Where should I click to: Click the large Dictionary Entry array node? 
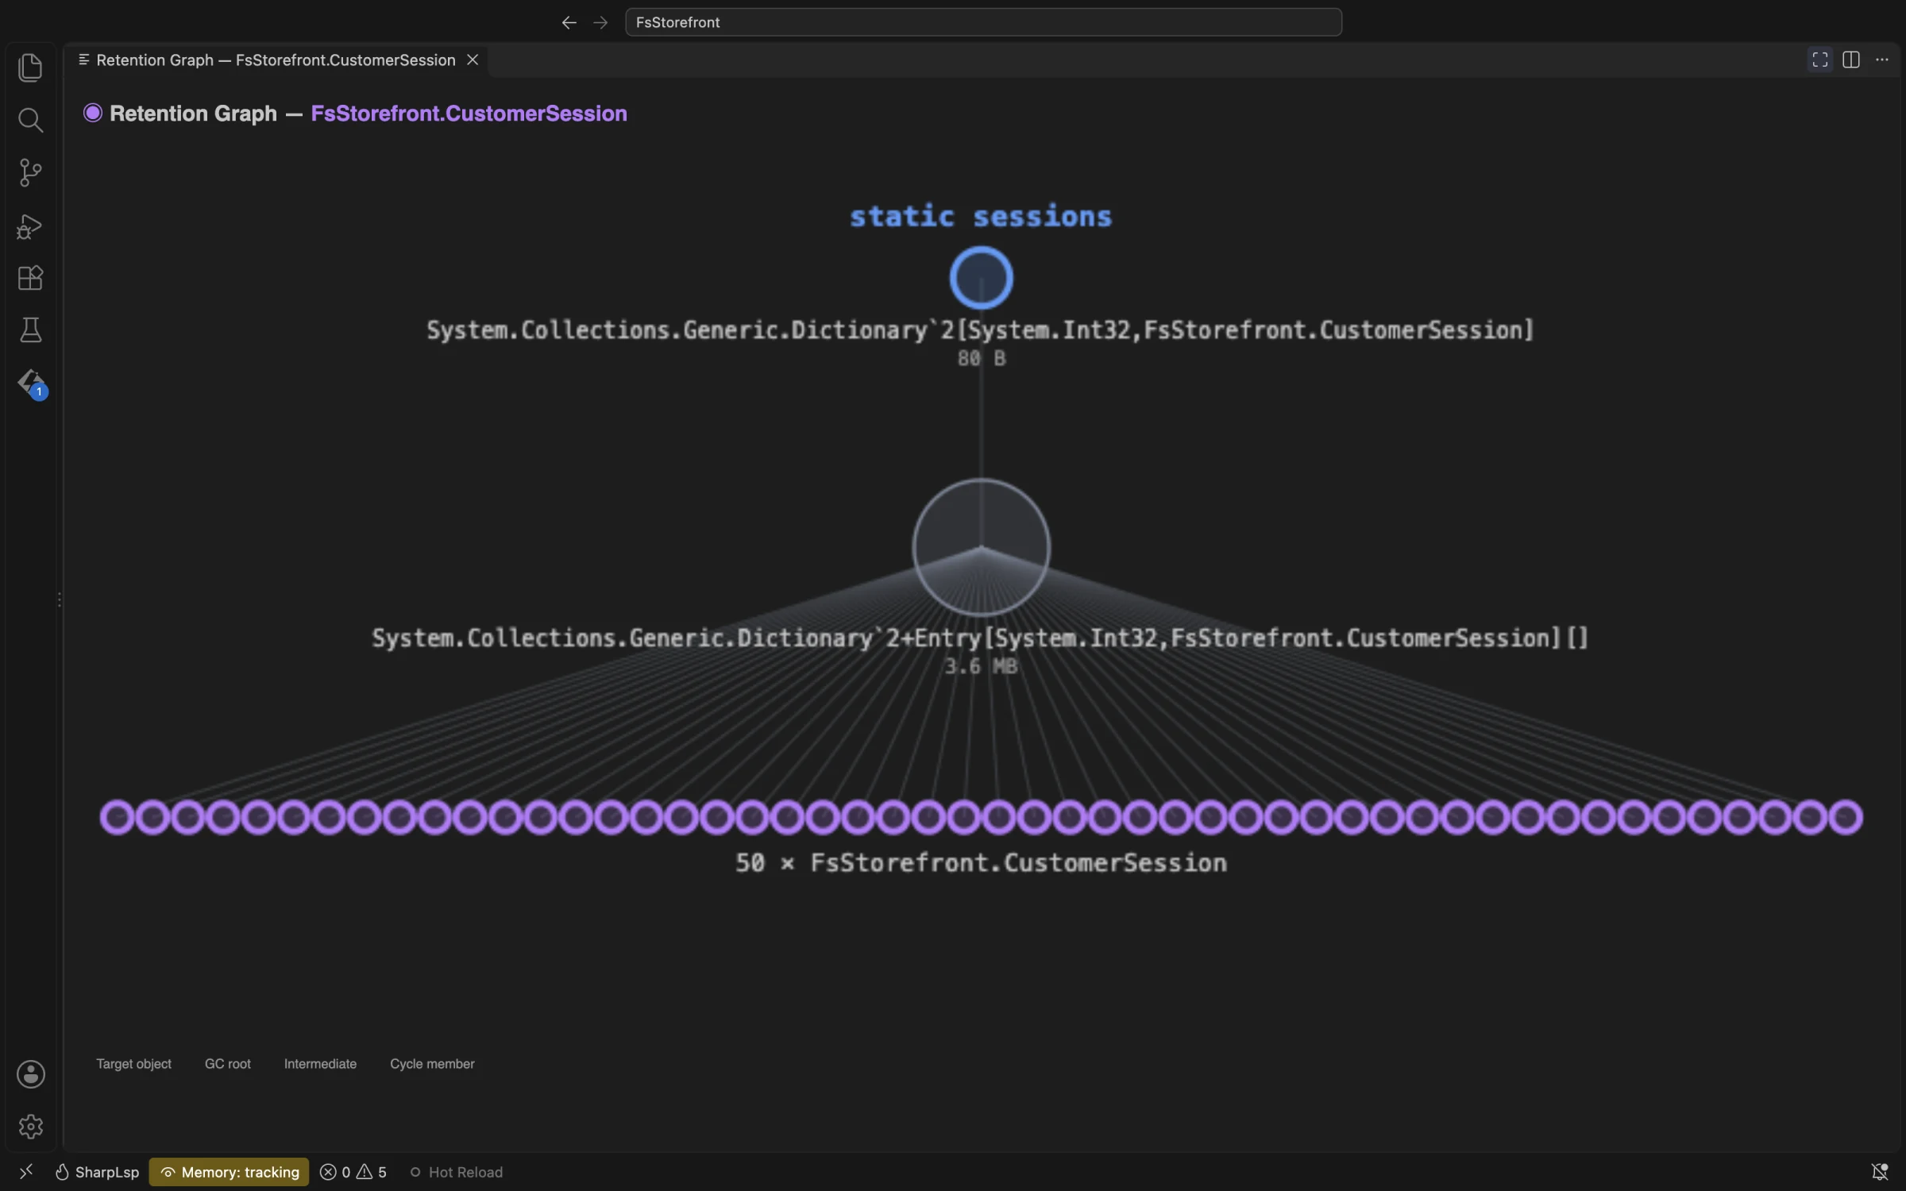point(981,547)
